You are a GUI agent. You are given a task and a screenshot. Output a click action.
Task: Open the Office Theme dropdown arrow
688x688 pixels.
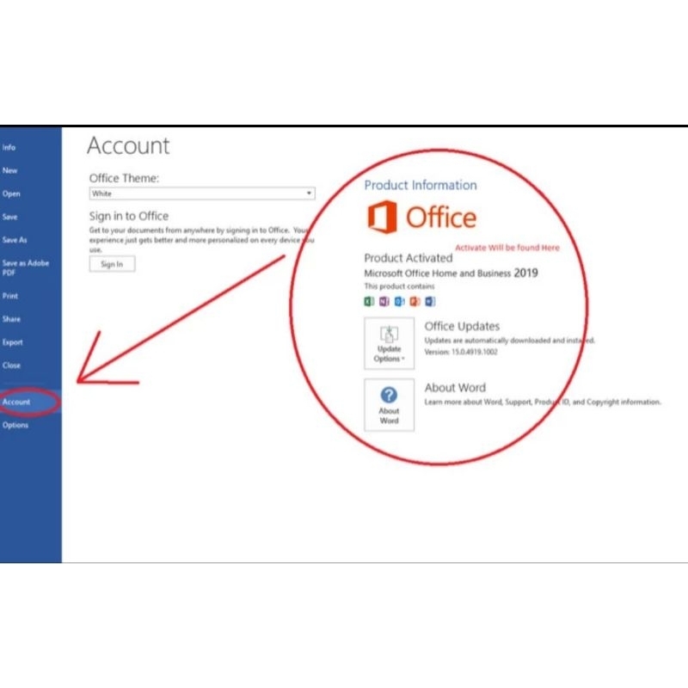[x=309, y=193]
